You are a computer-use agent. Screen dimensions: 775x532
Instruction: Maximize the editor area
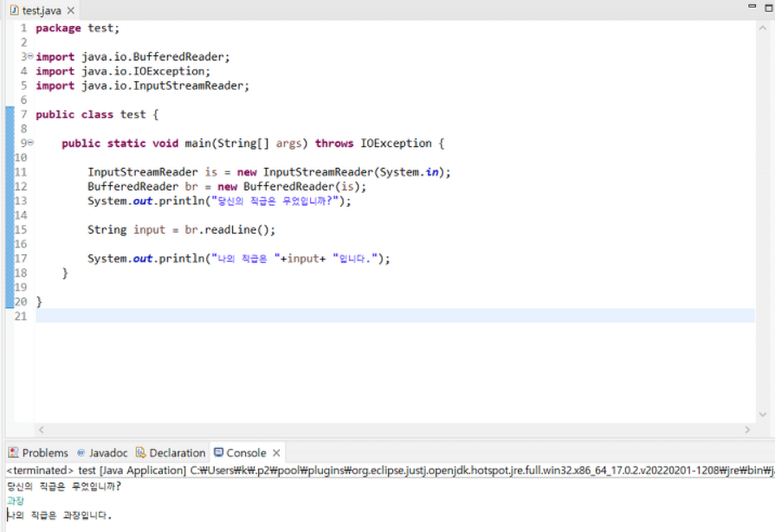[x=769, y=8]
